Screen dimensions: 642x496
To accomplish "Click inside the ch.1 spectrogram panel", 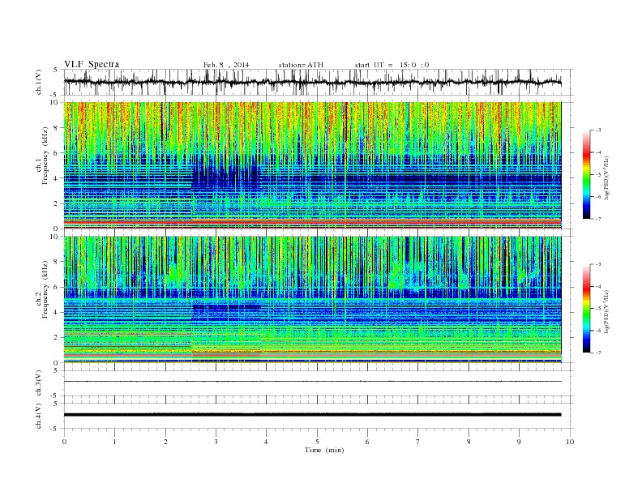I will coord(312,165).
